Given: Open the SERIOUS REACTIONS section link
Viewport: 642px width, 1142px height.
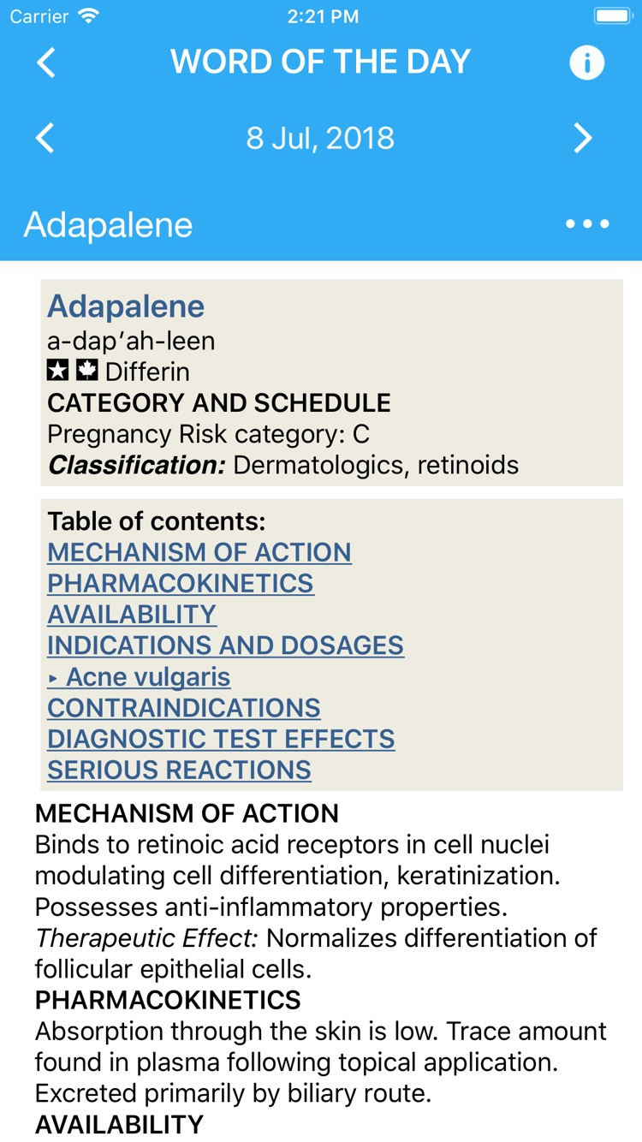Looking at the screenshot, I should (181, 770).
